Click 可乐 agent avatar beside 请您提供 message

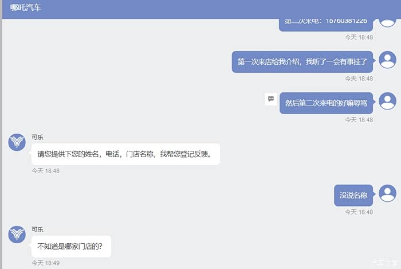click(17, 142)
